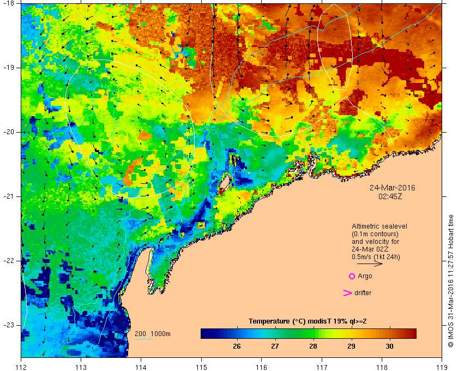The width and height of the screenshot is (458, 371).
Task: Click the longitude axis label 119
Action: coord(442,367)
